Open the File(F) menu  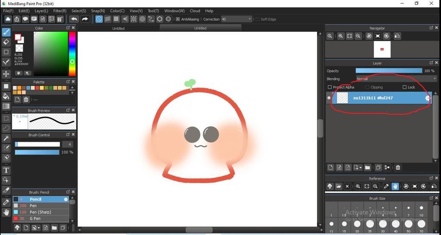tap(8, 11)
